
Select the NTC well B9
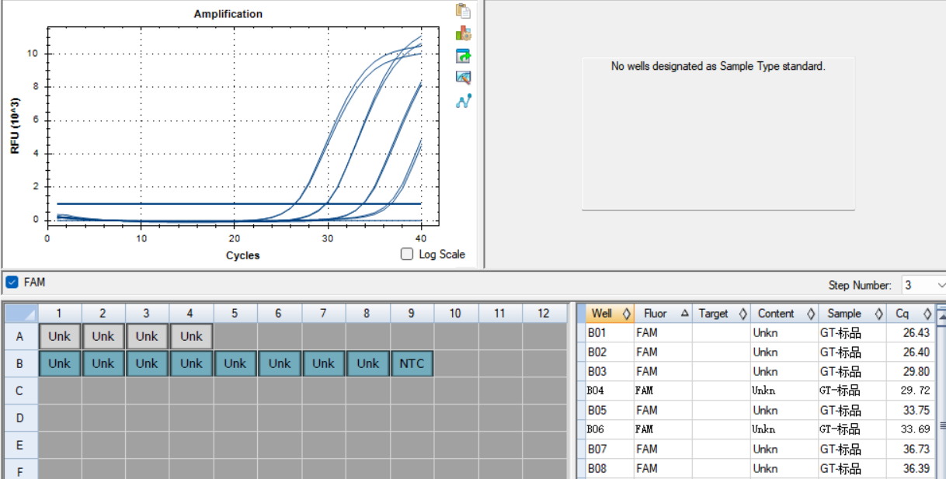click(x=412, y=363)
